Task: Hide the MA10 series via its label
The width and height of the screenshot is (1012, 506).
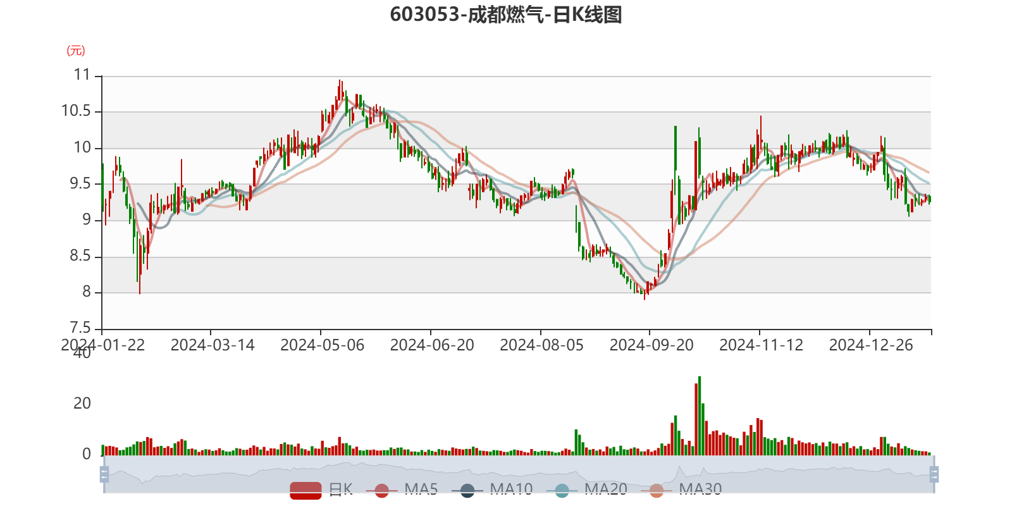Action: 511,489
